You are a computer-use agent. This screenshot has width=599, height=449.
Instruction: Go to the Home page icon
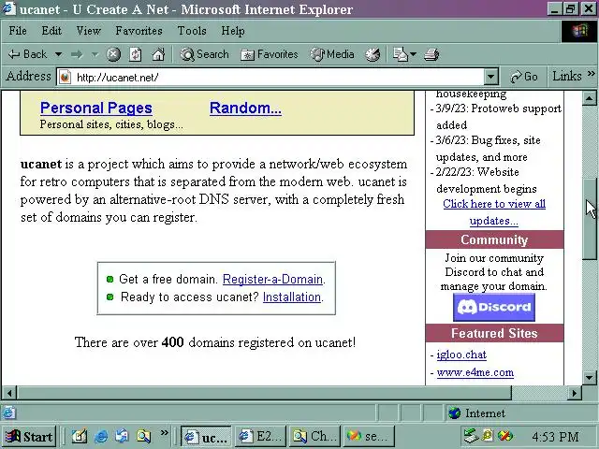point(158,54)
